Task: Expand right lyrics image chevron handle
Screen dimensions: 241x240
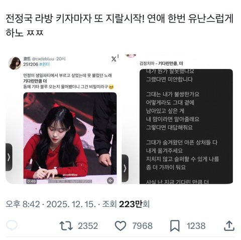Action: coord(125,168)
